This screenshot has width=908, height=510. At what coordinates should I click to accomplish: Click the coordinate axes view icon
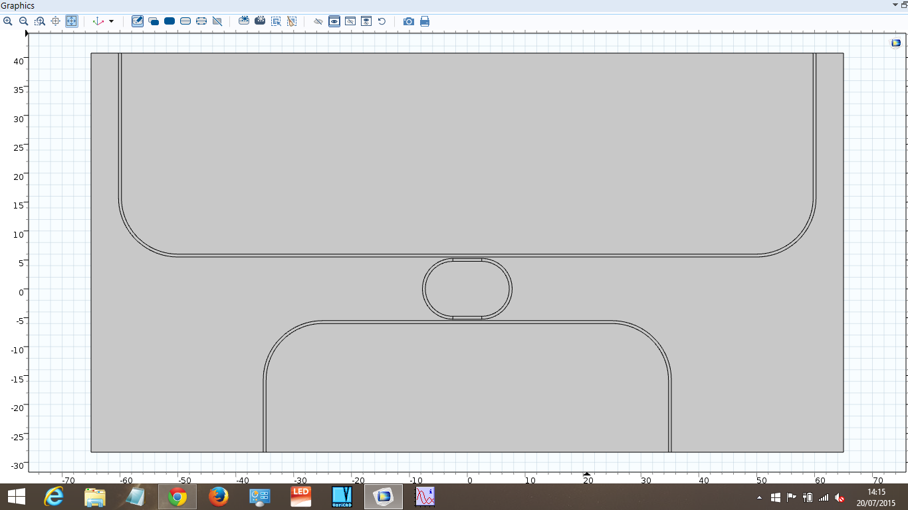98,21
